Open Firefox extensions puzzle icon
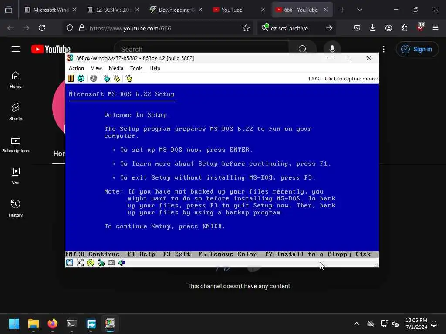 (404, 28)
